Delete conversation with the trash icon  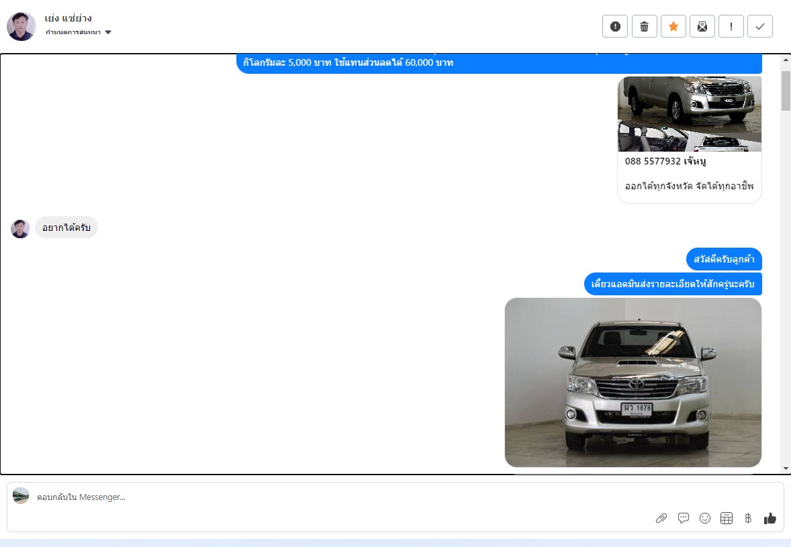coord(644,26)
